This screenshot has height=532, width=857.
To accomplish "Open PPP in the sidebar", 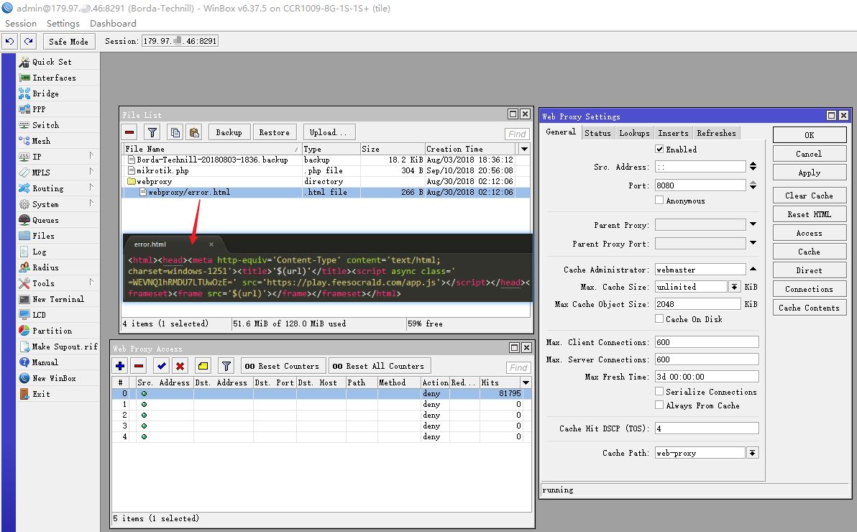I will tap(39, 109).
